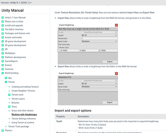Open the Terrain link text
Image resolution: width=166 pixels, height=133 pixels.
11,82
